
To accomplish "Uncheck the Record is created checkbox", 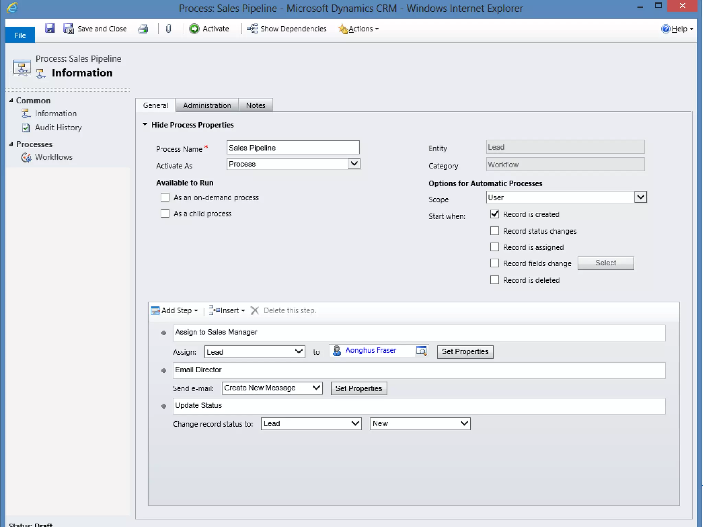I will (x=494, y=214).
